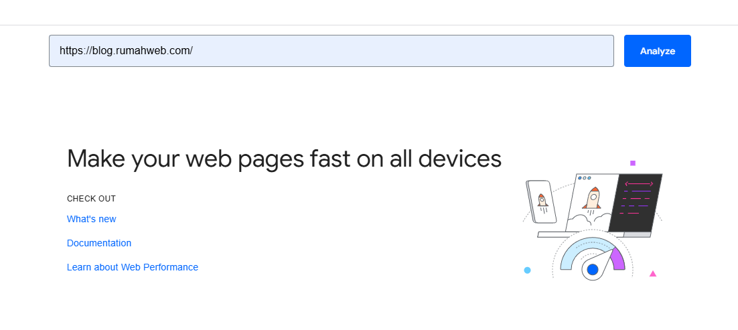Click the pink double-headed arrow in the code panel

[x=639, y=183]
